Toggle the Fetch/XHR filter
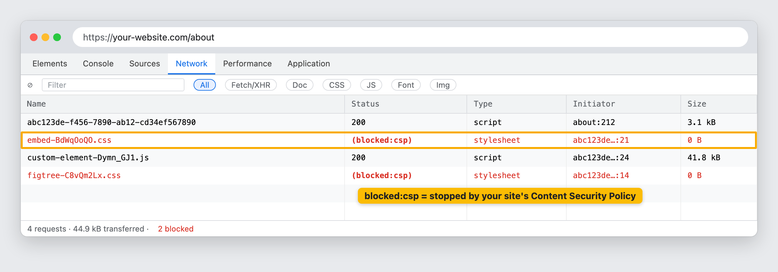This screenshot has height=272, width=778. pos(251,85)
